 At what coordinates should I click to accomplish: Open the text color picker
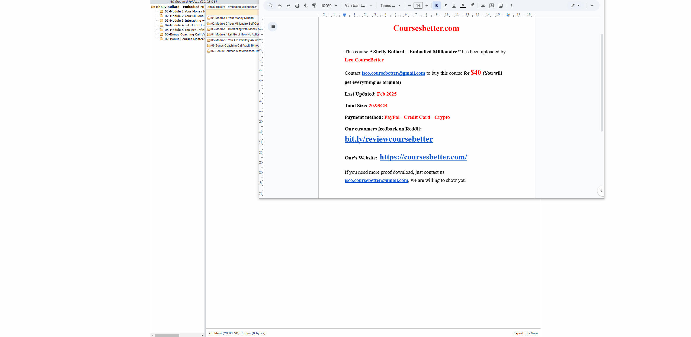click(x=463, y=6)
